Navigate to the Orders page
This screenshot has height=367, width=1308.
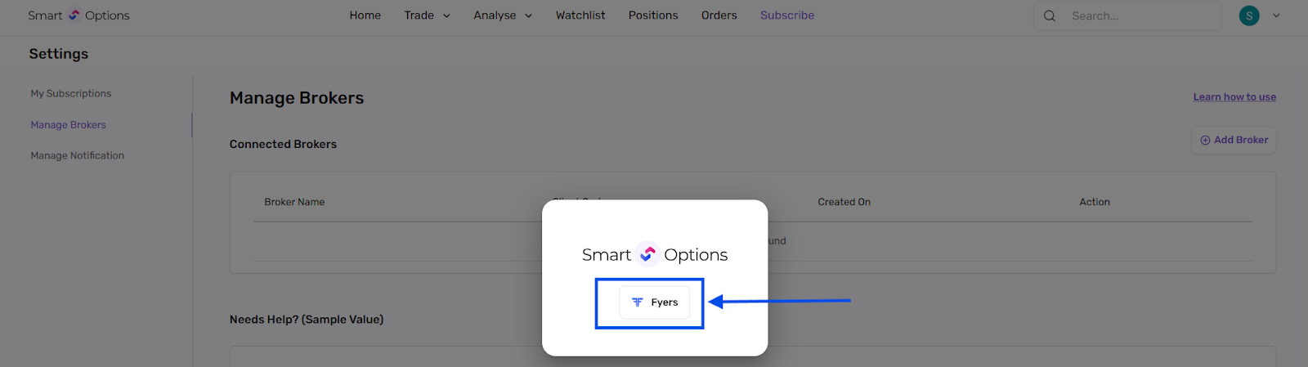pos(719,16)
